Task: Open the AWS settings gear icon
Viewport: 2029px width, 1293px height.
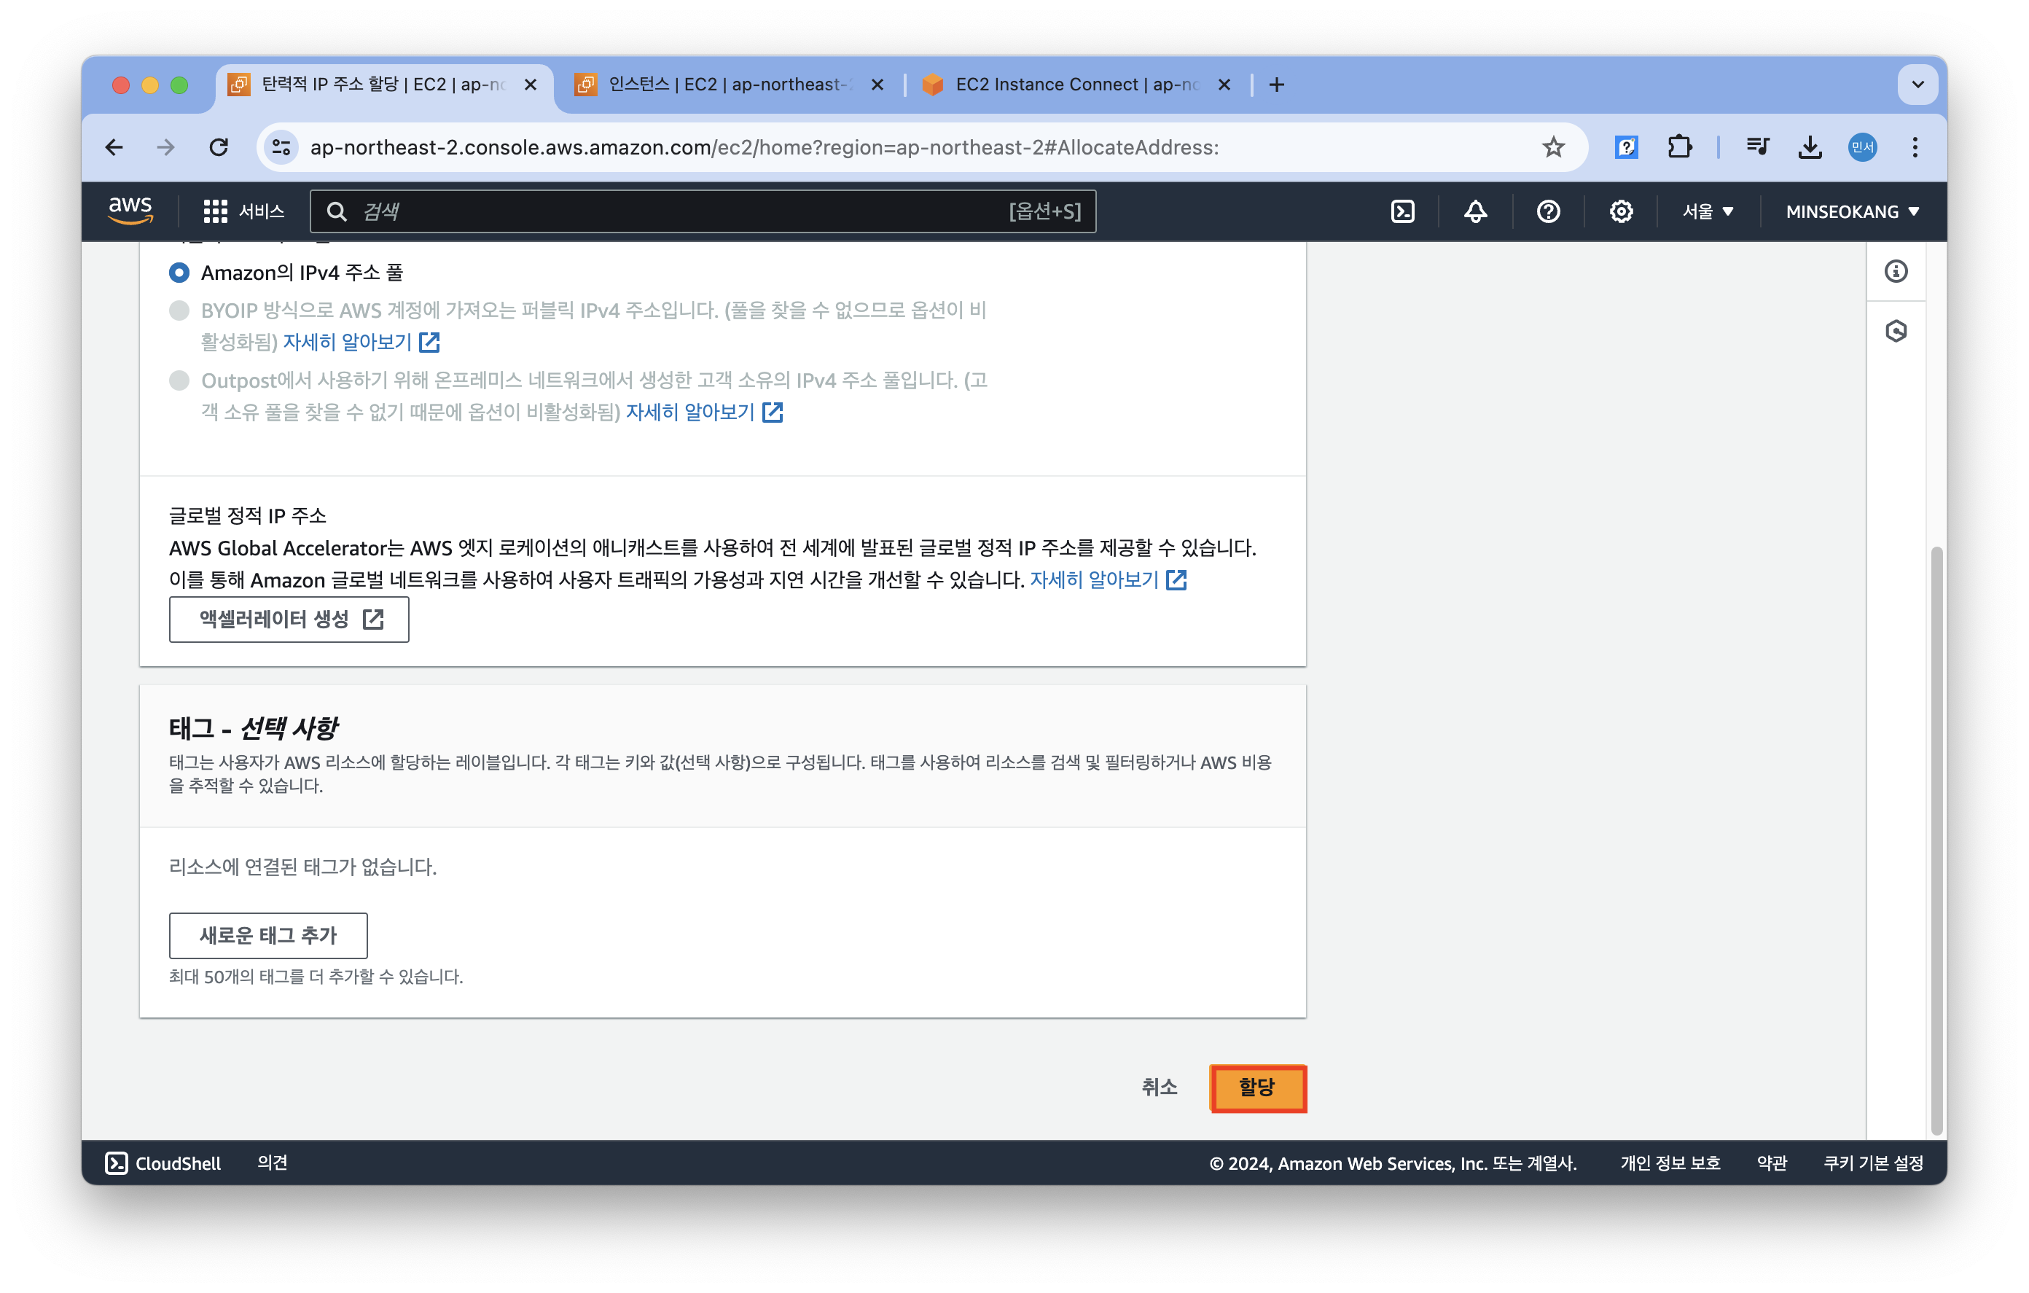Action: (x=1620, y=211)
